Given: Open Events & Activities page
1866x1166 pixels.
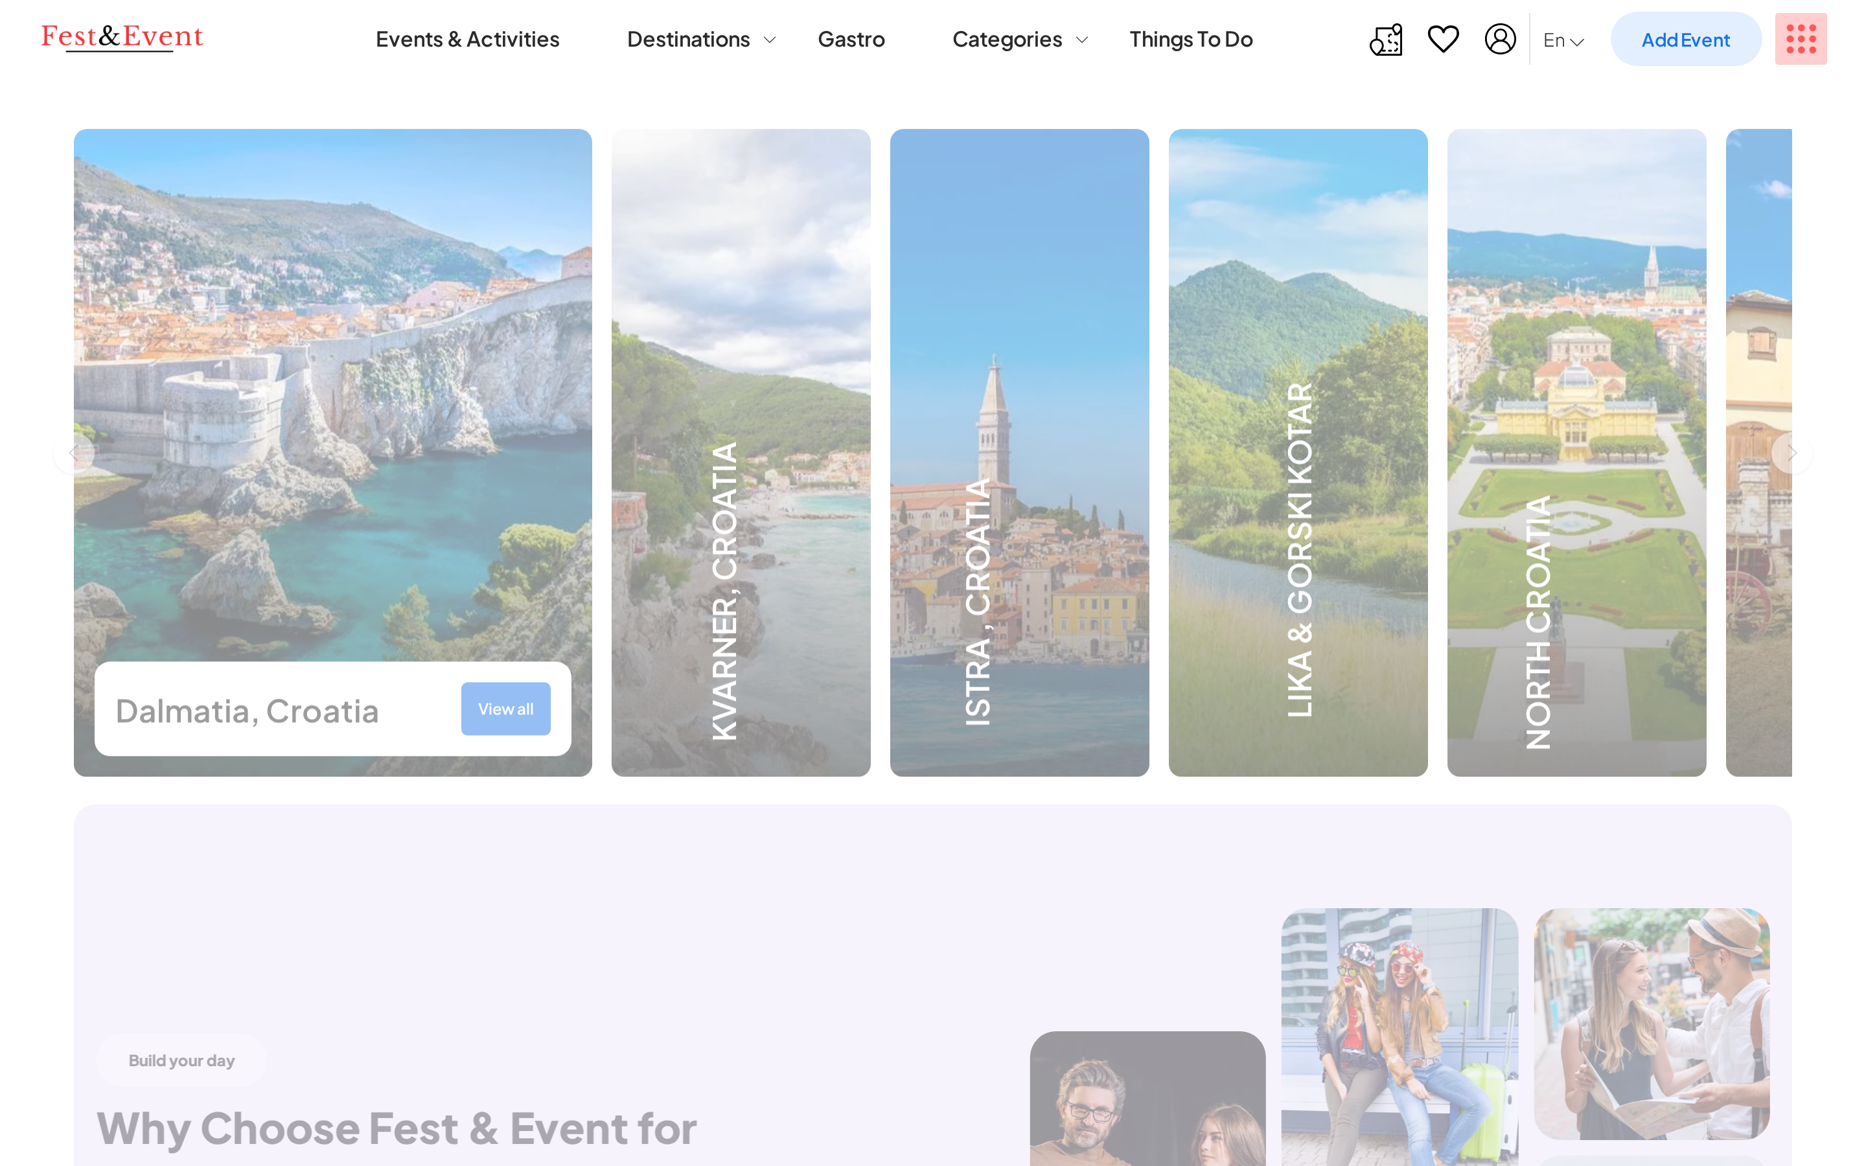Looking at the screenshot, I should click(x=467, y=40).
